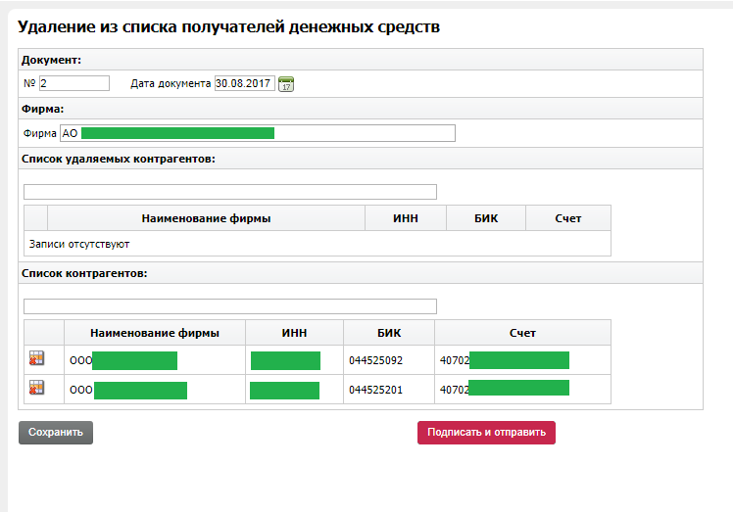The width and height of the screenshot is (734, 513).
Task: Click the Фирма input field
Action: 258,133
